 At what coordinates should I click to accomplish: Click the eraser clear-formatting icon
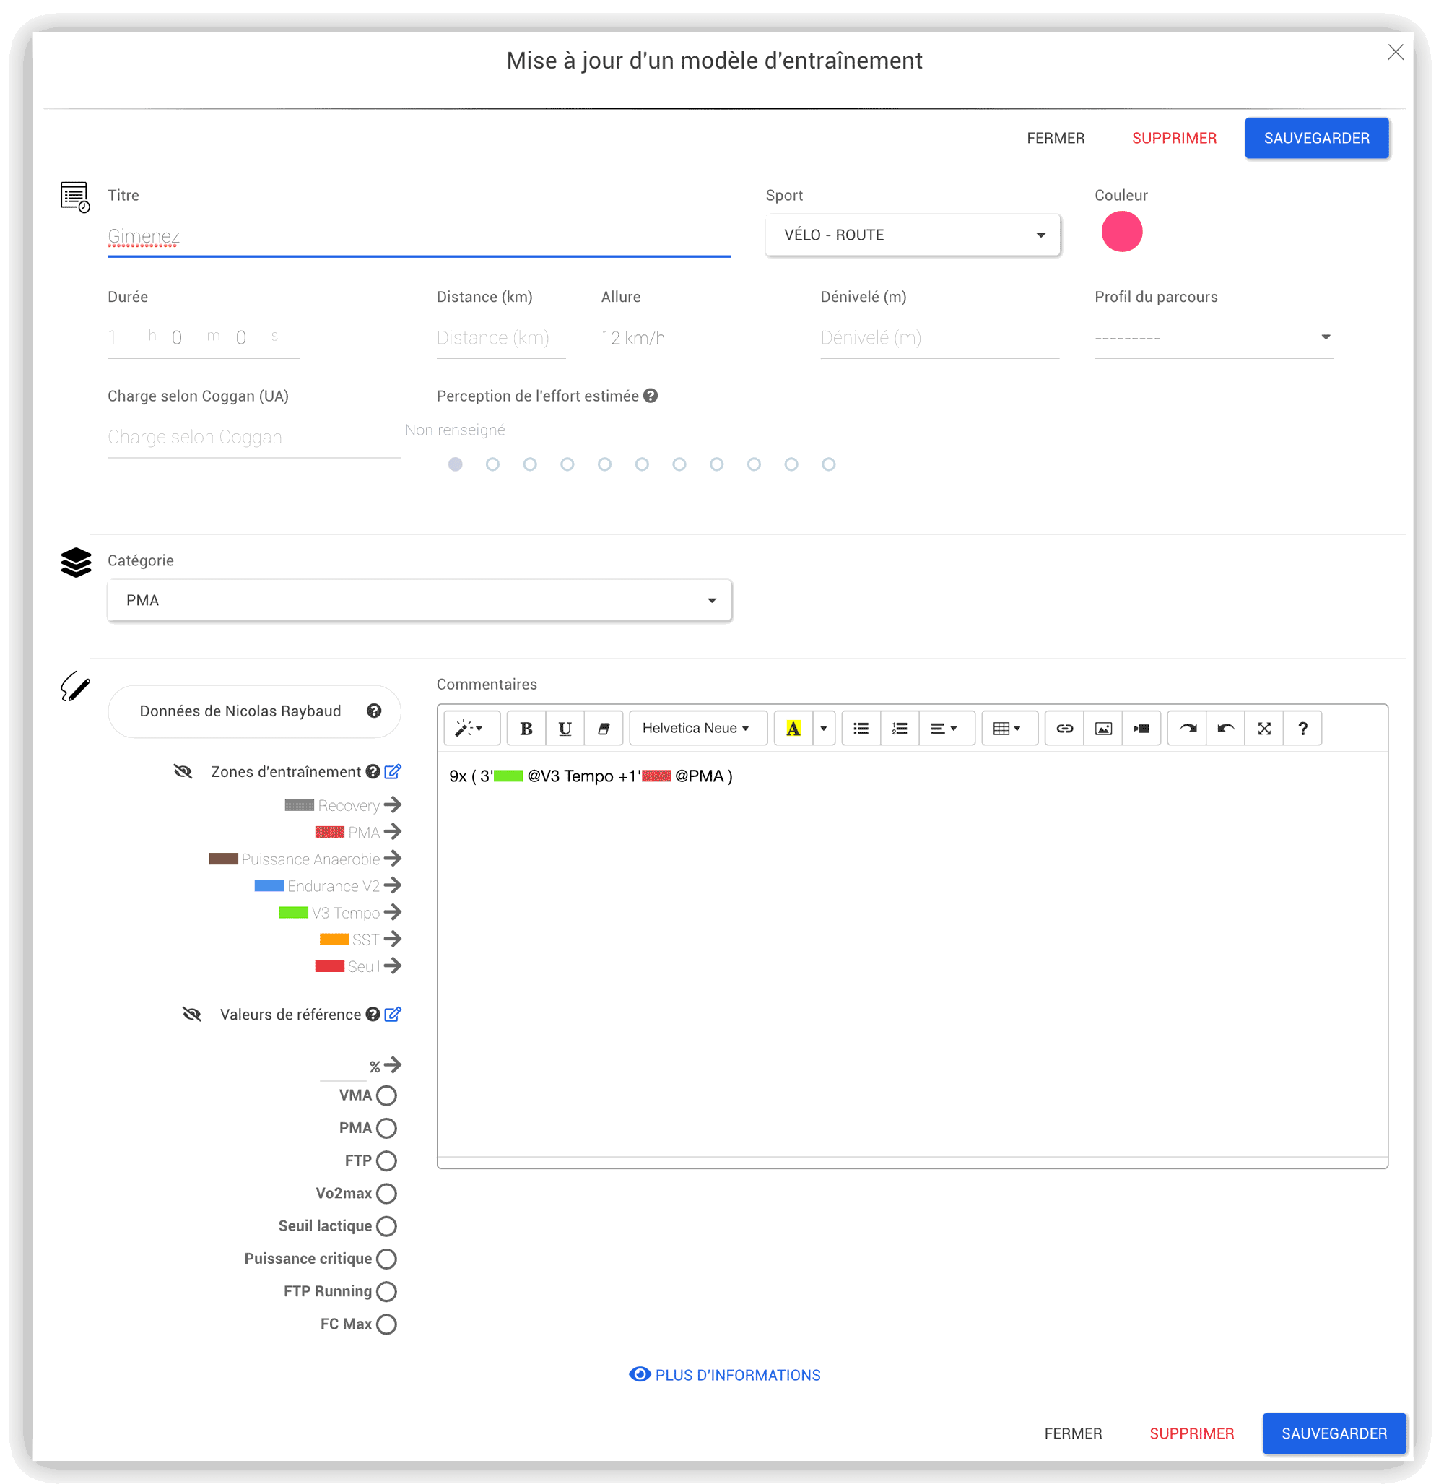pyautogui.click(x=604, y=729)
